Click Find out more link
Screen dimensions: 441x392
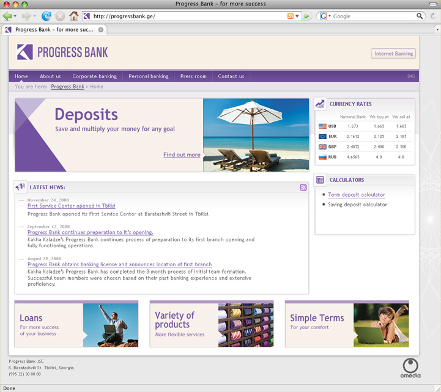pos(182,154)
